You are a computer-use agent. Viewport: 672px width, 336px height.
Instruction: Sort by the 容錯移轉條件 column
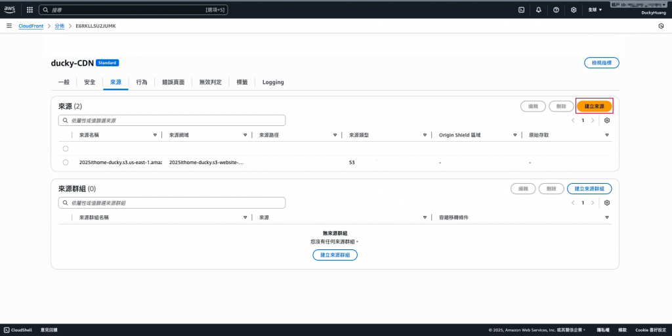point(607,217)
